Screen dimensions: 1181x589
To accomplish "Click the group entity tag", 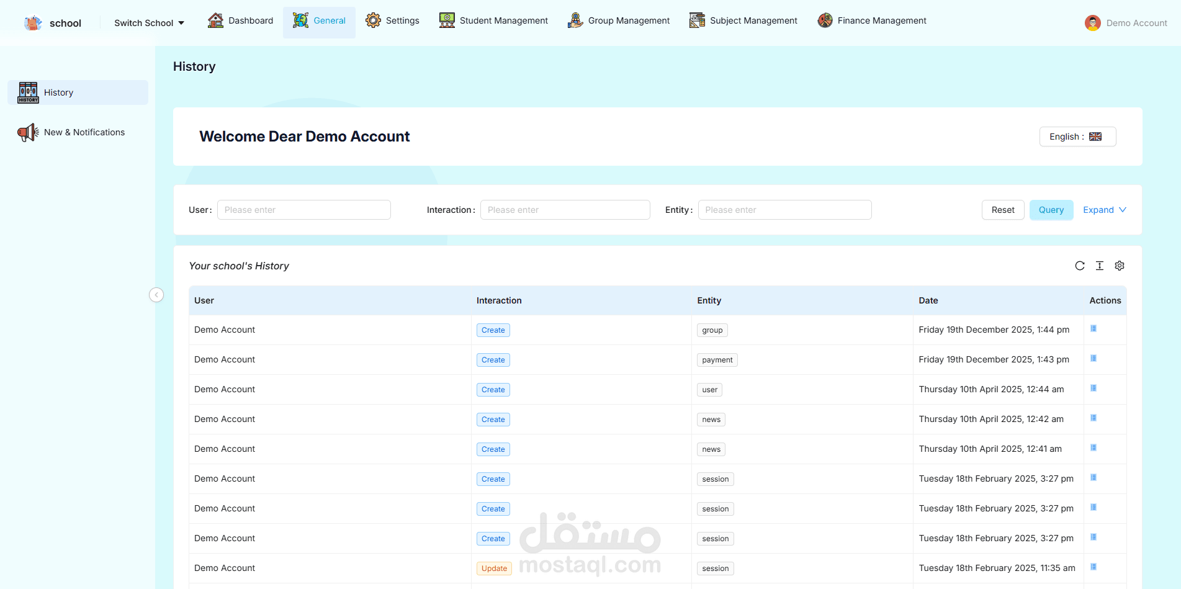I will click(x=712, y=330).
